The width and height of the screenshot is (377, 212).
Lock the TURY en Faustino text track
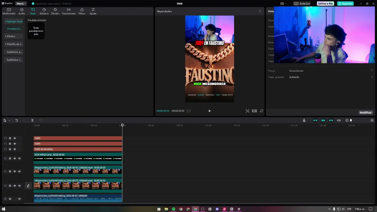10,149
